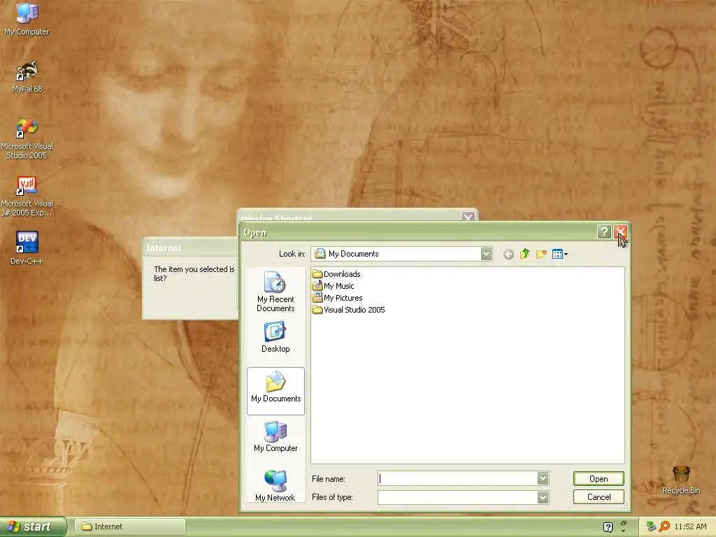
Task: Go up one folder level
Action: 524,254
